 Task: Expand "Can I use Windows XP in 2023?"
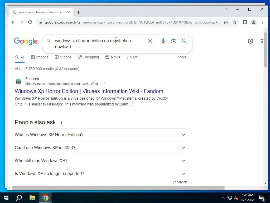pos(100,147)
